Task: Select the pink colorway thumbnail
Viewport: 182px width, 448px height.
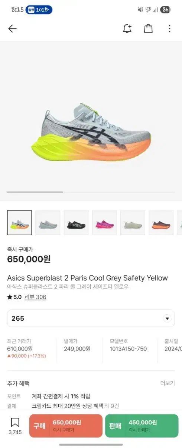Action: [x=104, y=223]
